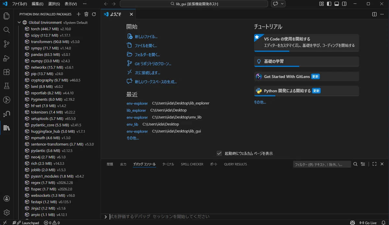
Task: Switch to the ポート panel tab
Action: [x=214, y=164]
